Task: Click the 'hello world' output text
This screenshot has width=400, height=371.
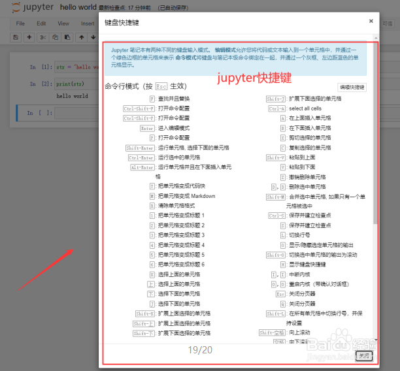Action: (x=72, y=96)
